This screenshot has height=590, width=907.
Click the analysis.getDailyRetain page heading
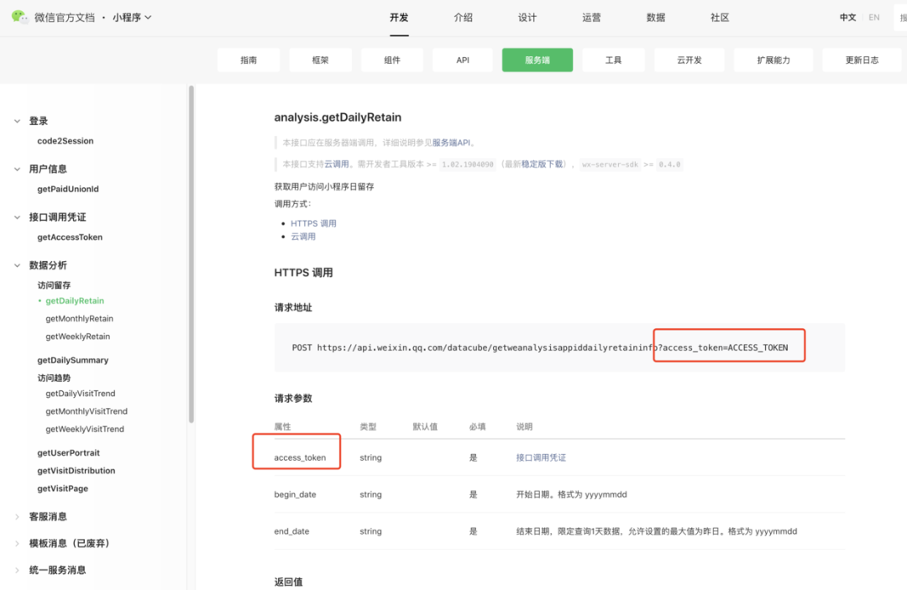point(338,117)
